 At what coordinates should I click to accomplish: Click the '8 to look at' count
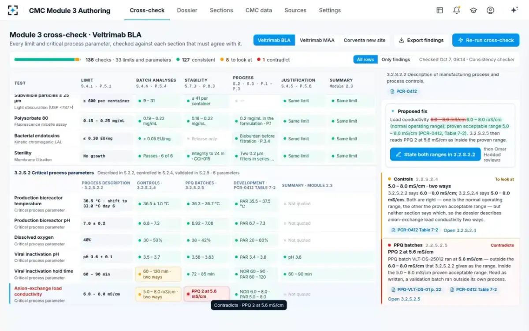pos(236,60)
